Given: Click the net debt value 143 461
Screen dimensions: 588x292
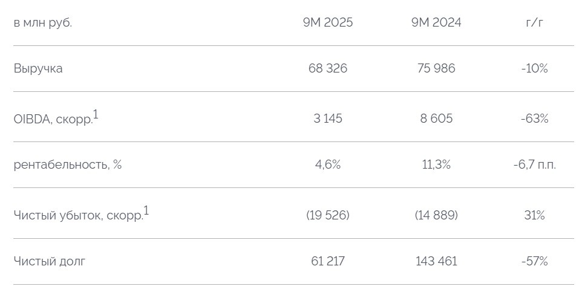Looking at the screenshot, I should (436, 262).
